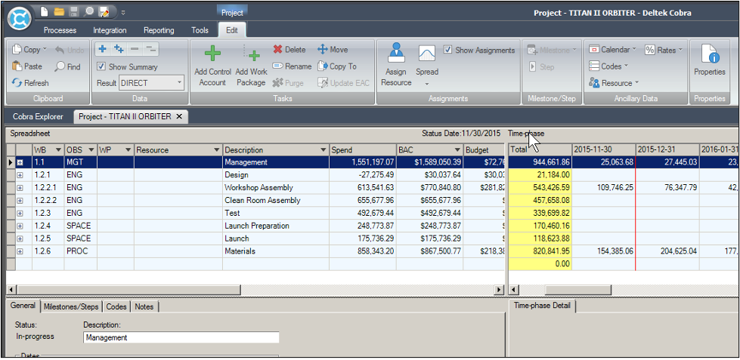Expand the 1.1 Management row
This screenshot has width=740, height=360.
[x=20, y=162]
